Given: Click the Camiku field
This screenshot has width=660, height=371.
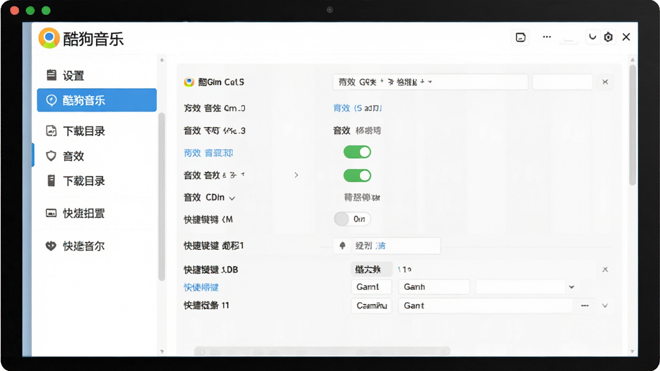Looking at the screenshot, I should click(371, 306).
